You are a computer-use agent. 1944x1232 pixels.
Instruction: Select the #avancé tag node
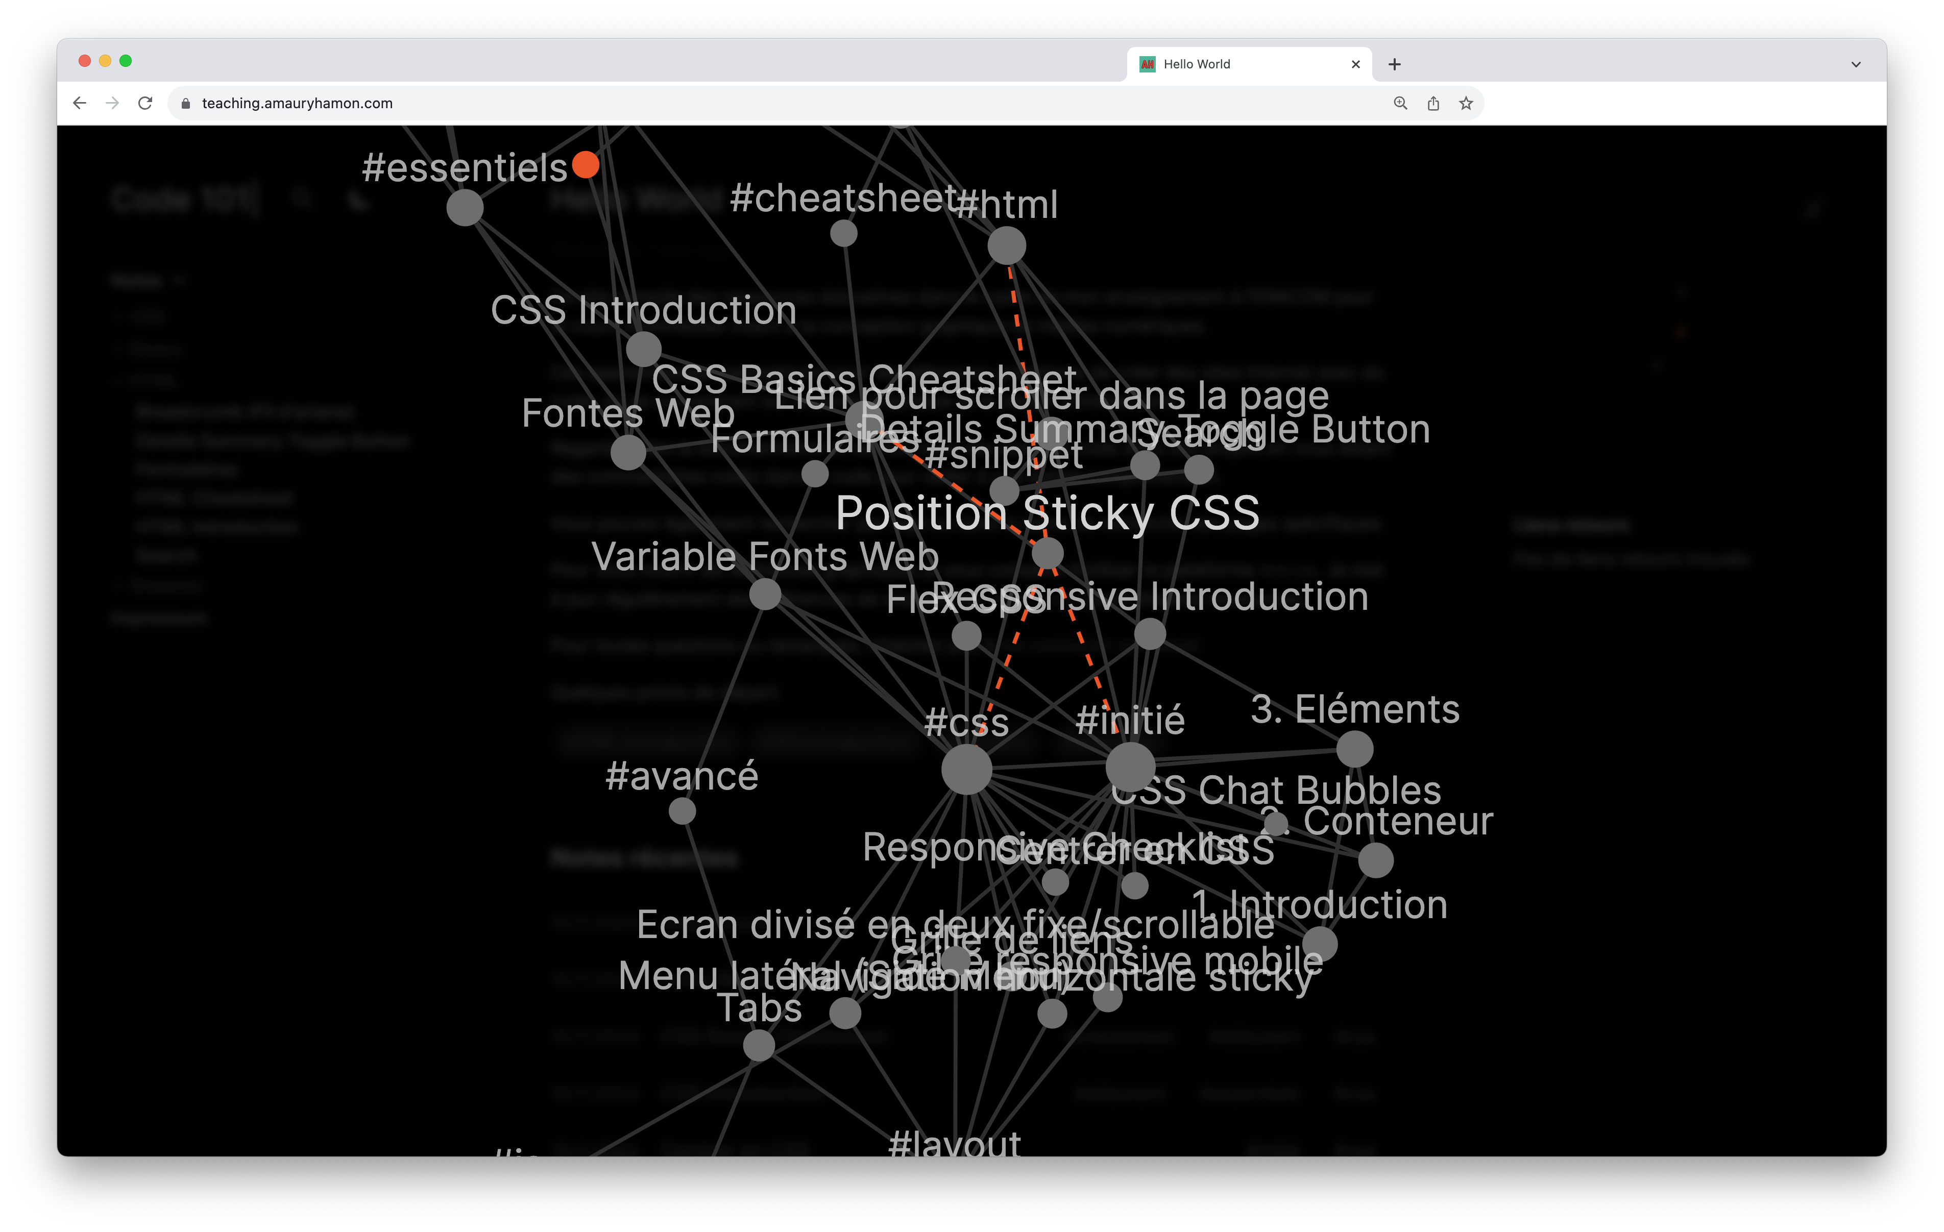(x=682, y=810)
